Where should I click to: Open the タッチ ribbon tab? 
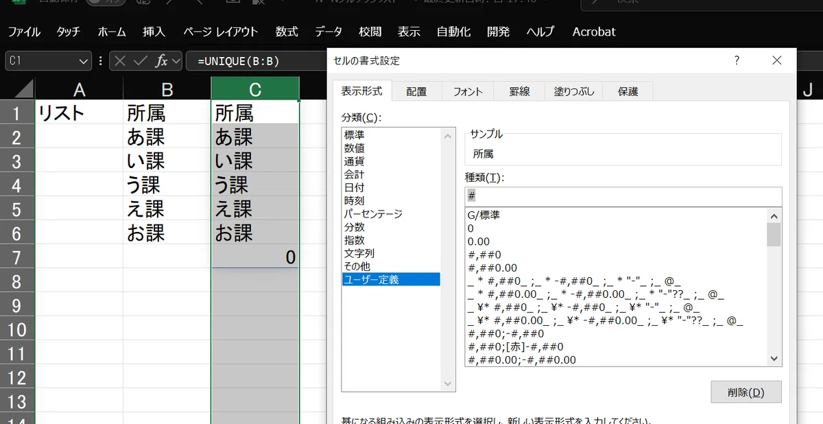click(x=69, y=32)
